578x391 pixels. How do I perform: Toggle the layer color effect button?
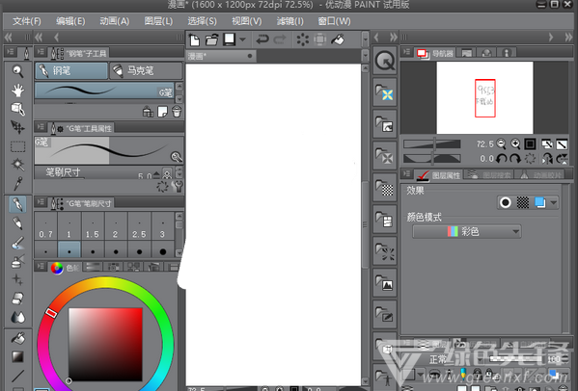click(x=540, y=202)
